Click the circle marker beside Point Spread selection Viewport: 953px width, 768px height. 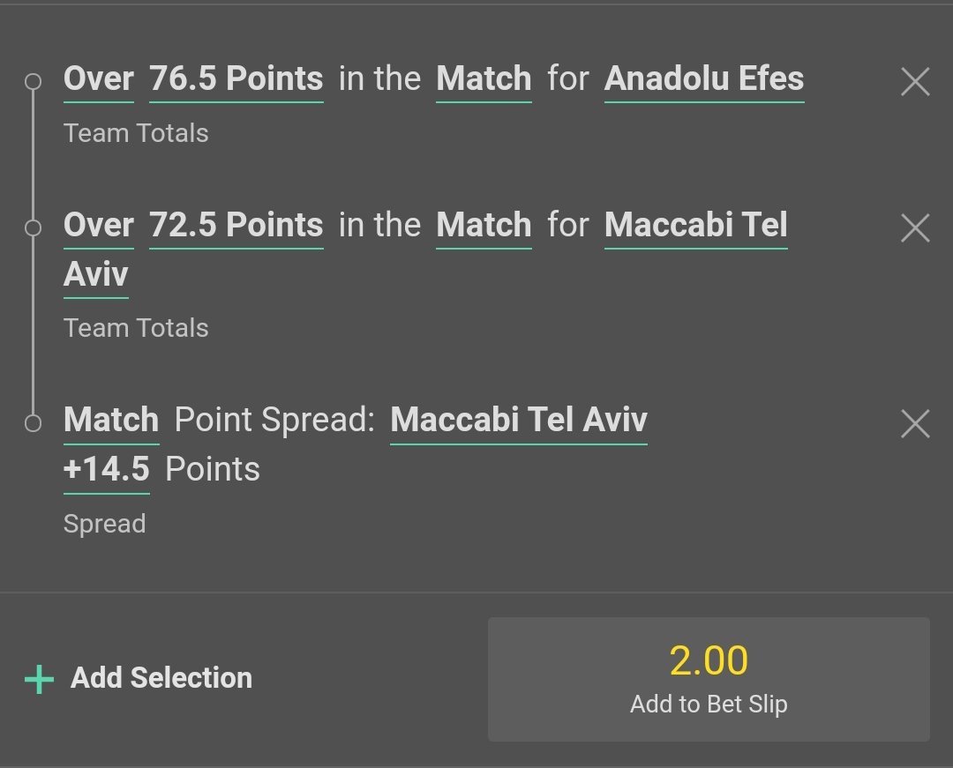[x=33, y=423]
